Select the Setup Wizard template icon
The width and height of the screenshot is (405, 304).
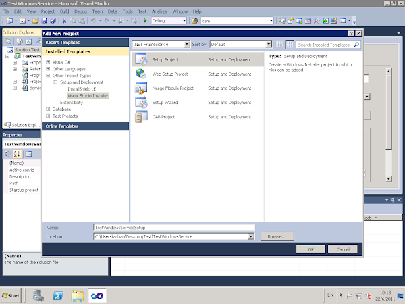pos(141,102)
